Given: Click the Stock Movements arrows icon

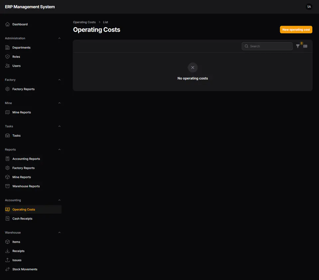Looking at the screenshot, I should click(x=8, y=269).
